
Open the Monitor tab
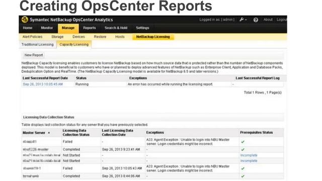[47, 28]
